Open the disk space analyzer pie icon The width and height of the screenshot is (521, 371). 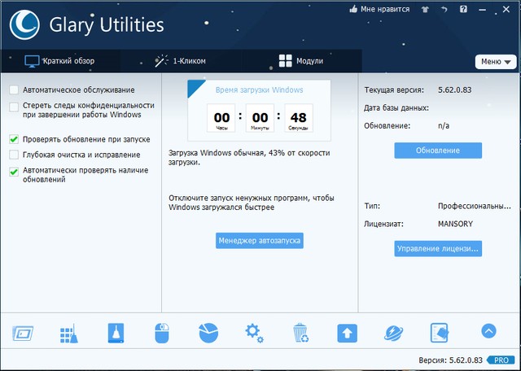coord(208,333)
